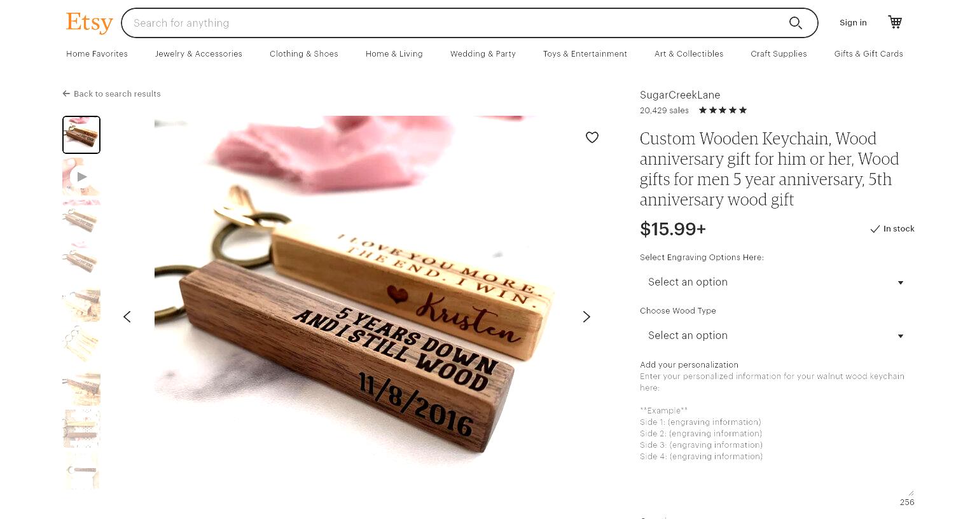Click the Etsy logo
The width and height of the screenshot is (977, 519).
[89, 22]
